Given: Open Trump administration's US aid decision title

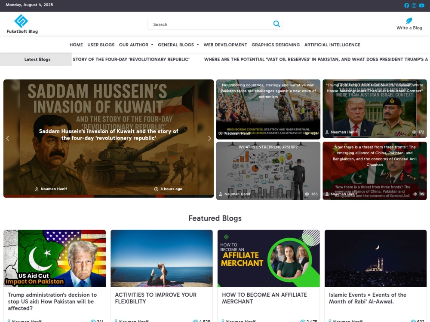Looking at the screenshot, I should tap(52, 301).
